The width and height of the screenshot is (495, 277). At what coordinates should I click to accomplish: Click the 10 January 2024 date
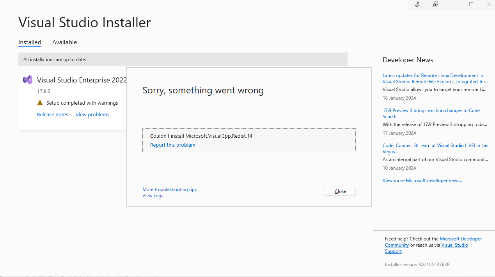pos(399,168)
